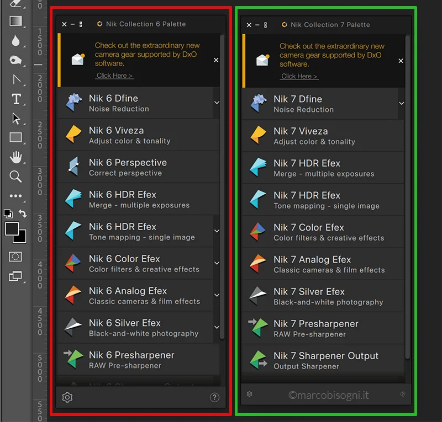Expand the Nik 6 HDR Efex tone mapping chevron

pos(217,231)
